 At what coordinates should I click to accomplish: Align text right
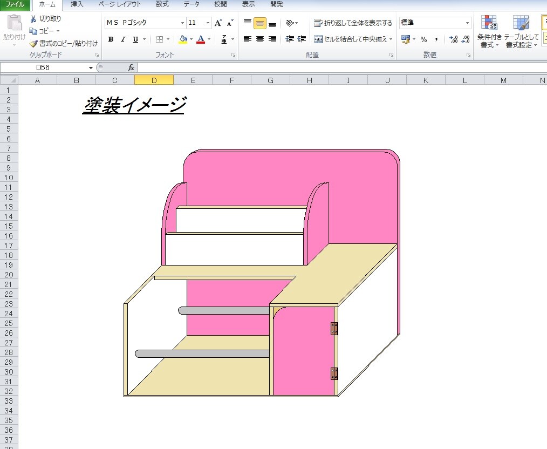[x=272, y=39]
